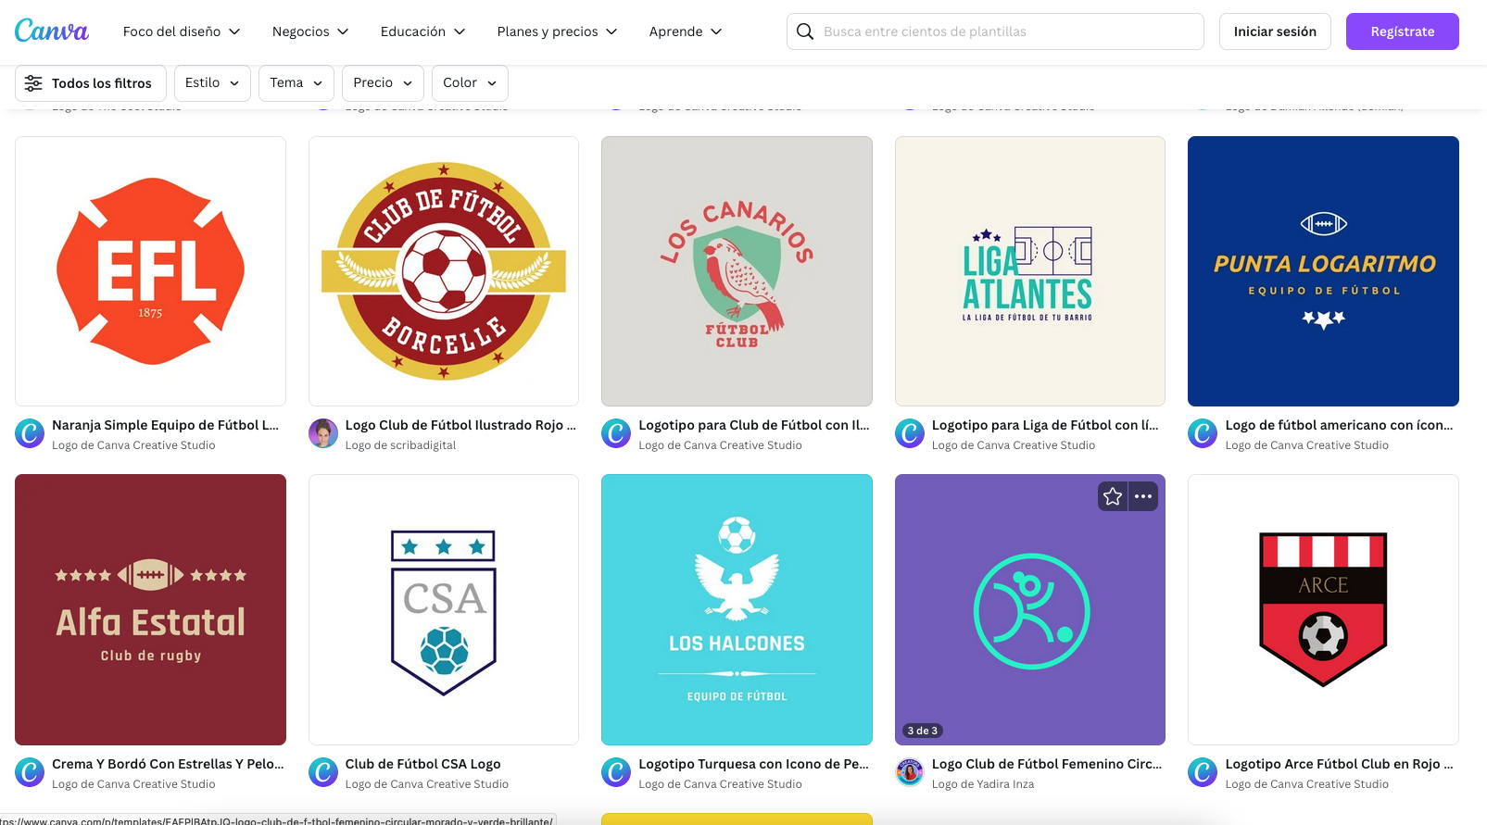
Task: Expand the Foco del diseño menu
Action: pos(182,31)
